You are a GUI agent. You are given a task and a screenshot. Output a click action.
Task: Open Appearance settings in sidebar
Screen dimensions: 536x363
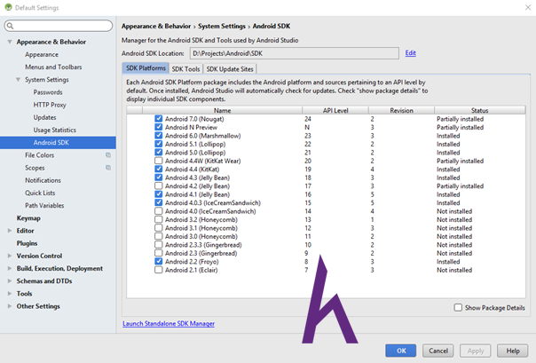point(42,54)
